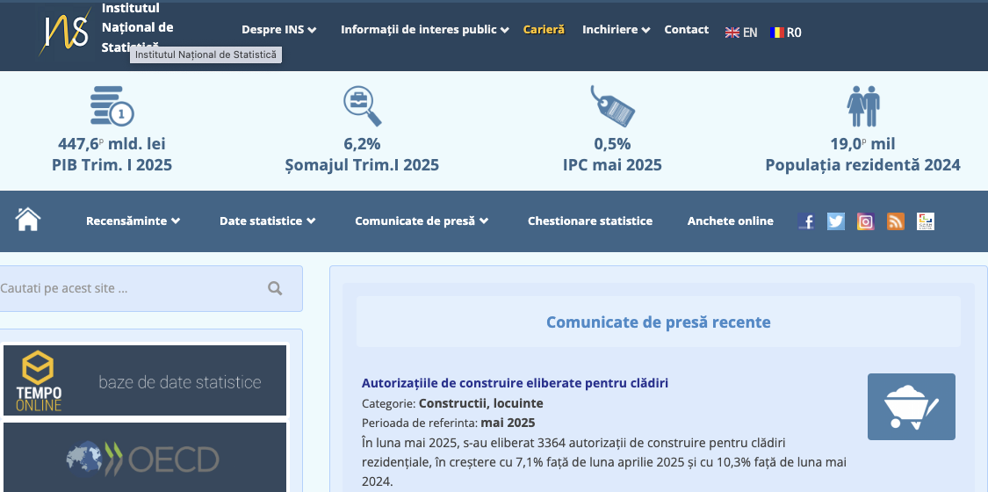This screenshot has height=492, width=988.
Task: Click the INS logo in the header
Action: [66, 33]
